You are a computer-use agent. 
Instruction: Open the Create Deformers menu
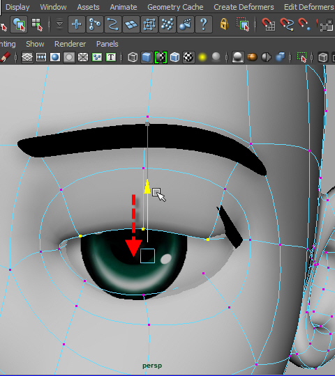pyautogui.click(x=244, y=7)
